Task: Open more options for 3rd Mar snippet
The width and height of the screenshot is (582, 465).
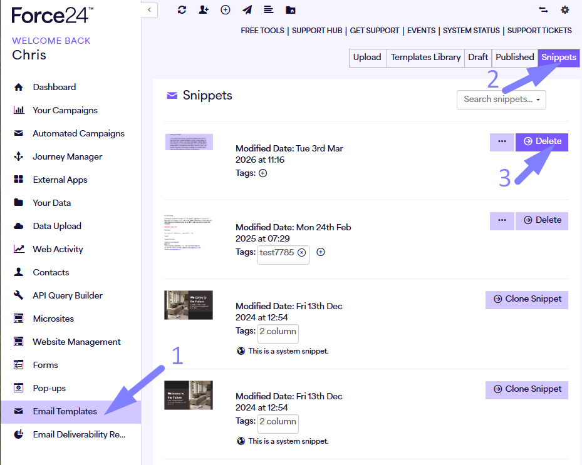Action: [x=502, y=142]
